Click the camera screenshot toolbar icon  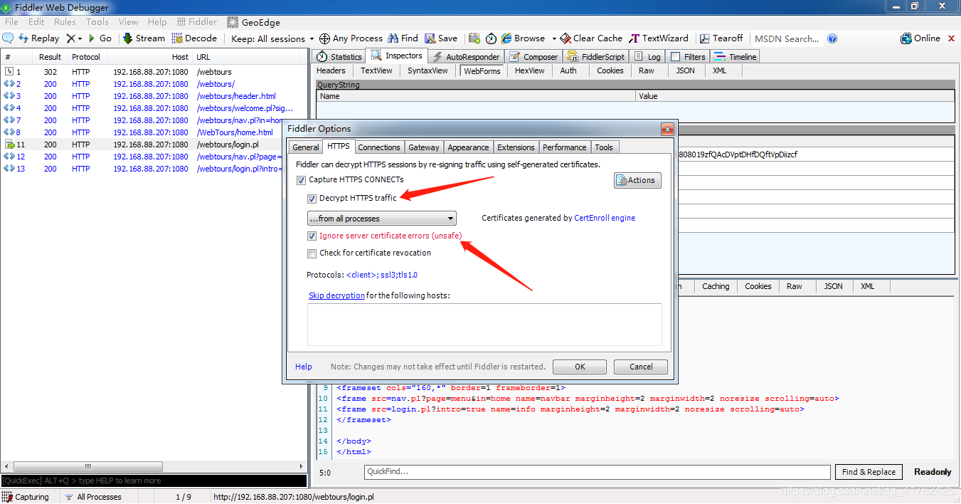(x=474, y=38)
